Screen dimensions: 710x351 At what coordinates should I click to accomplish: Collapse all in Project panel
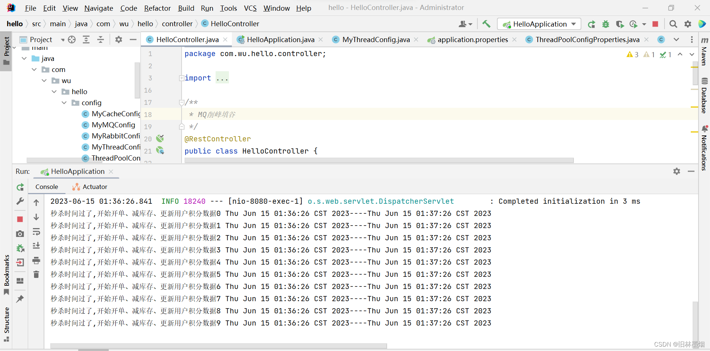[x=101, y=39]
